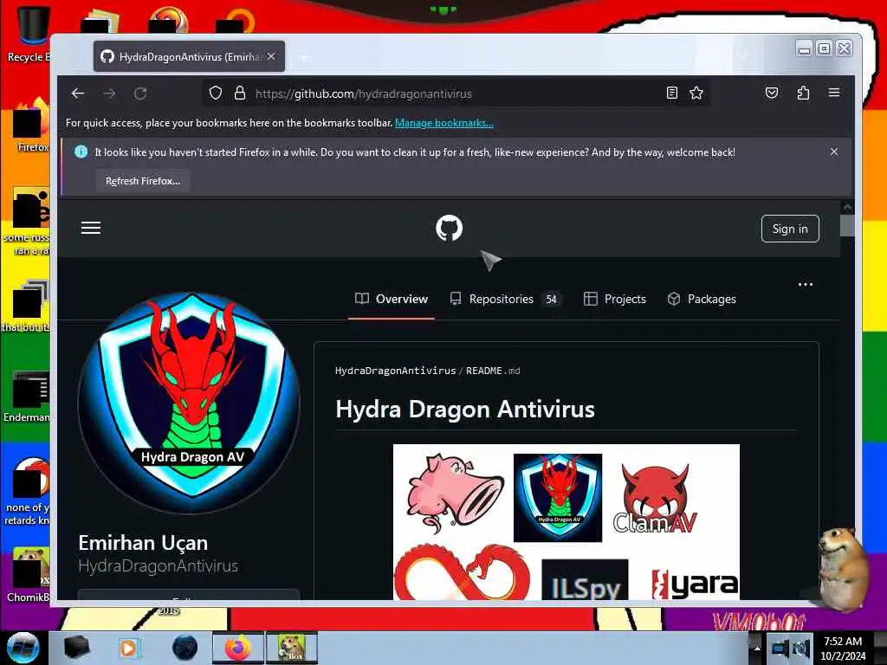Screen dimensions: 887x665
Task: Click the Hydra Dragon AV profile avatar
Action: click(x=190, y=403)
